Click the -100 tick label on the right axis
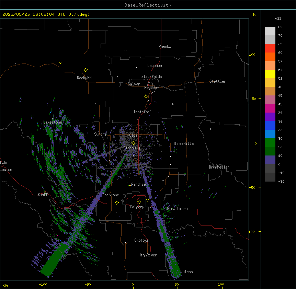This screenshot has width=296, height=289. [x=251, y=232]
